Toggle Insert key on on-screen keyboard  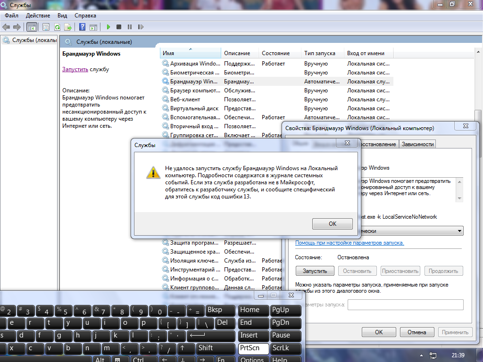point(253,336)
